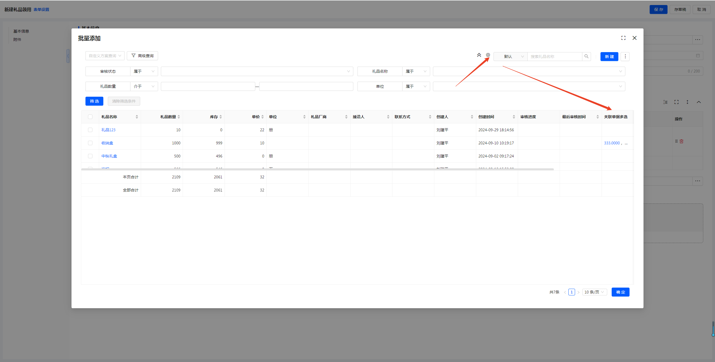Open the 中秋礼盒 link
This screenshot has height=362, width=715.
(109, 156)
